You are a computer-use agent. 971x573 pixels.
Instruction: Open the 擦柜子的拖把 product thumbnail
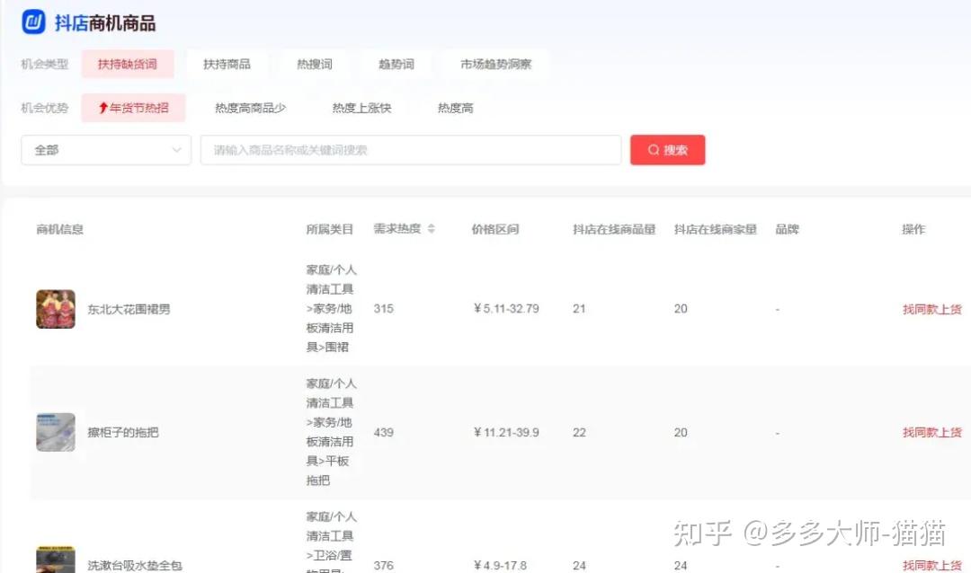56,432
